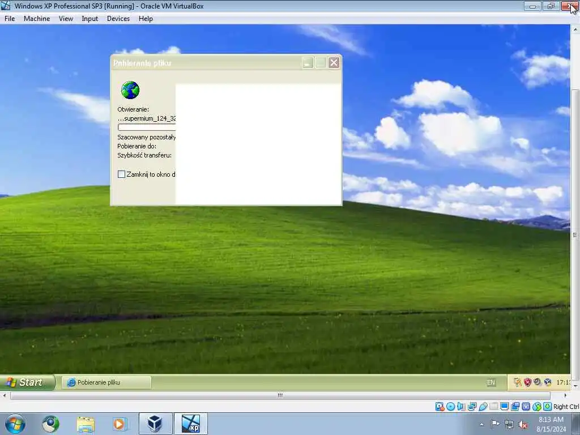Click the audio status icon
This screenshot has width=580, height=435.
coord(461,407)
